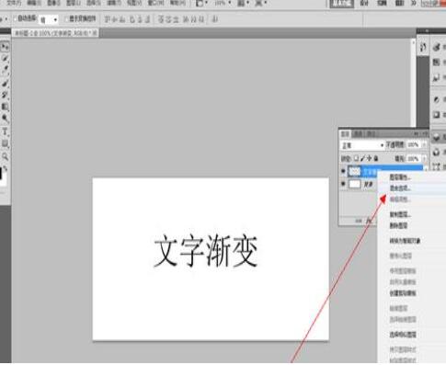Open the 100% zoom level dropdown in application bar
Image resolution: width=446 pixels, height=365 pixels.
tap(223, 3)
